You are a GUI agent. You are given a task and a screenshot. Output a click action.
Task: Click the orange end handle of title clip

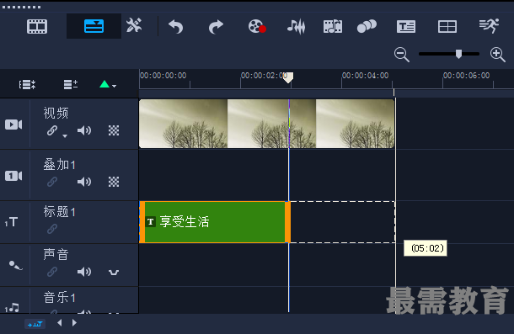(x=287, y=222)
